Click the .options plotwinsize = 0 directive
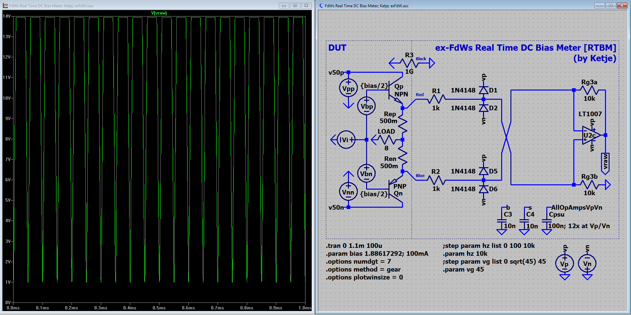Image resolution: width=631 pixels, height=315 pixels. click(x=364, y=277)
